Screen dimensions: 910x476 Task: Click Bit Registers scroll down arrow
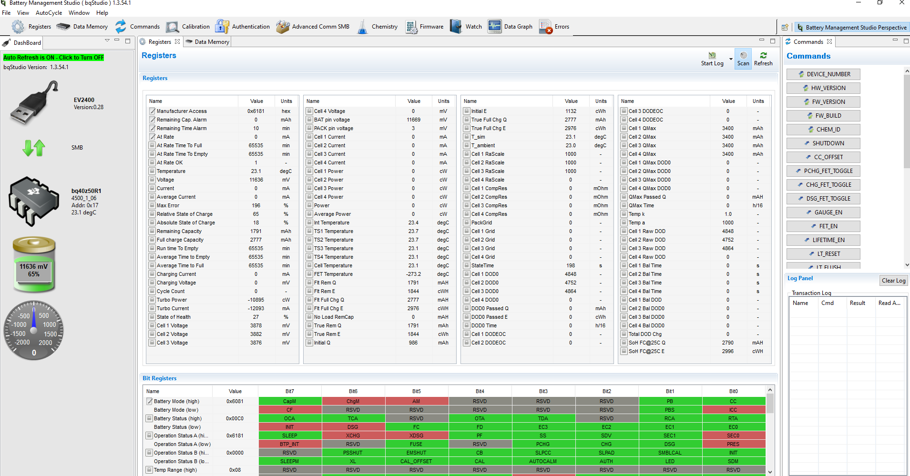[770, 472]
